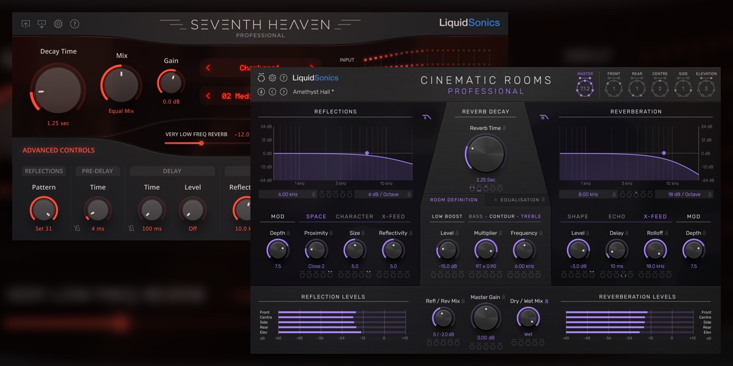Select the MASTER 7.1.2 channel icon

(585, 87)
